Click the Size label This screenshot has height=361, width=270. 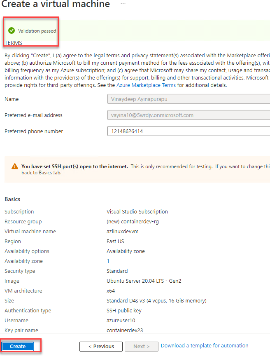click(9, 301)
